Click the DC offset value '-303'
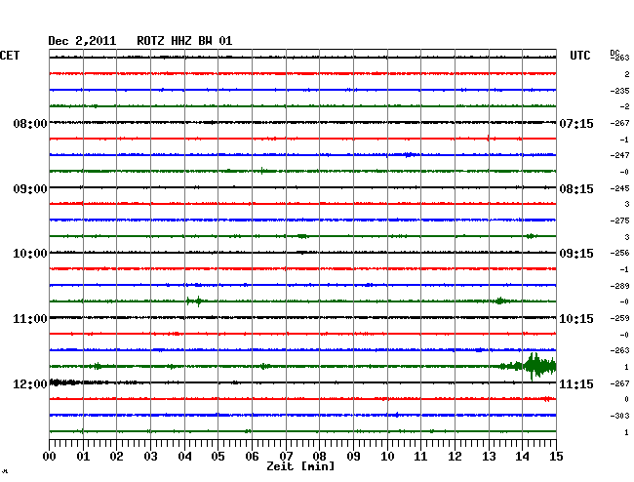The width and height of the screenshot is (634, 482). point(619,416)
